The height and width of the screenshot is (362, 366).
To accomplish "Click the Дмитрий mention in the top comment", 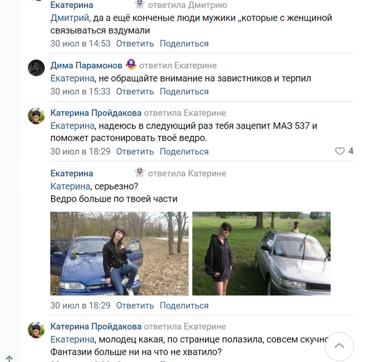I will [x=68, y=18].
